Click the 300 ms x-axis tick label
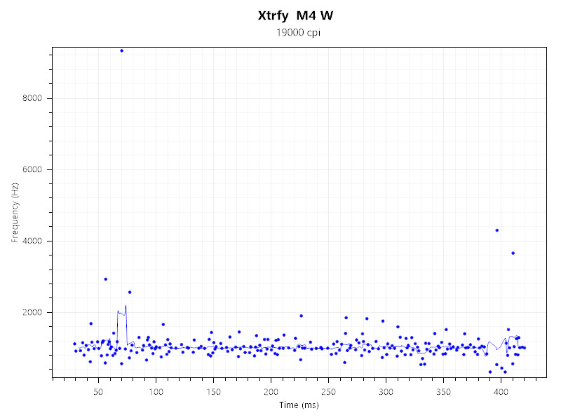 pos(386,393)
